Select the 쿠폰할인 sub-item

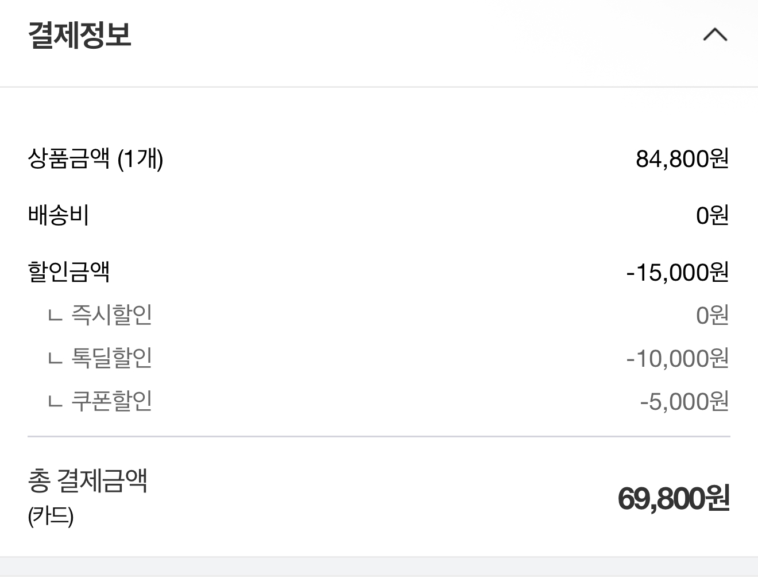(111, 401)
